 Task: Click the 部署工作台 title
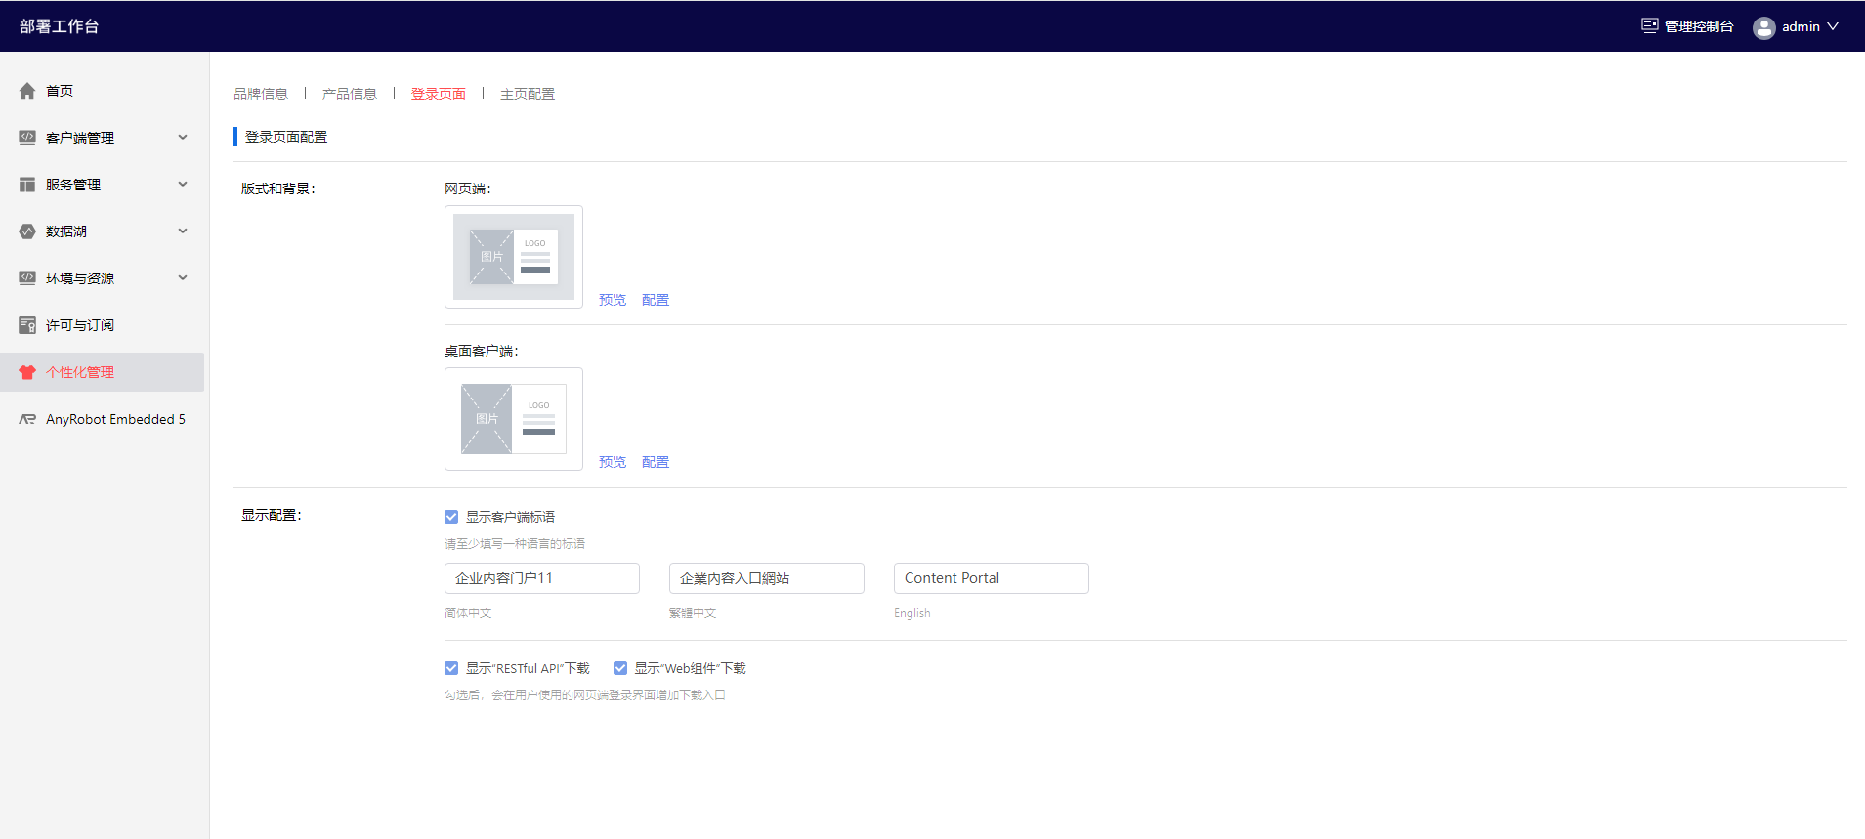(60, 26)
